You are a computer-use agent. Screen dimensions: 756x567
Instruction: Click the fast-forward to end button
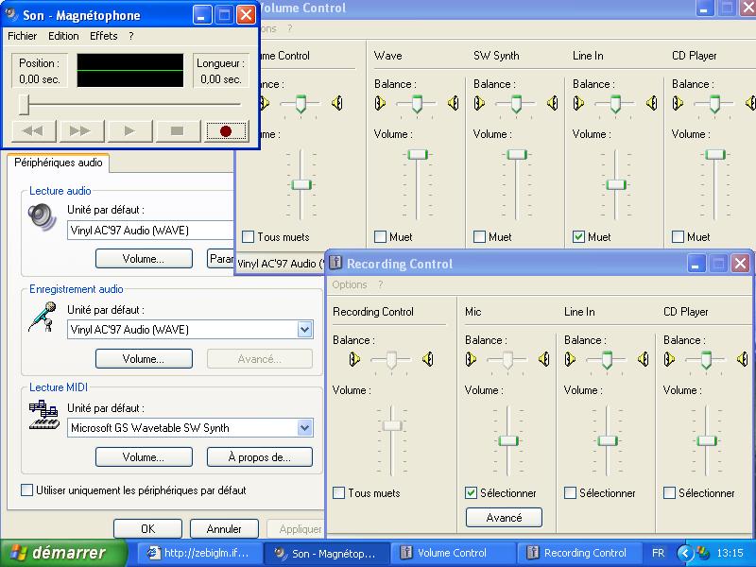[81, 131]
